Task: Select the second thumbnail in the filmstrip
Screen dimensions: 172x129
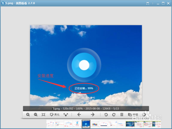Action: pos(60,124)
